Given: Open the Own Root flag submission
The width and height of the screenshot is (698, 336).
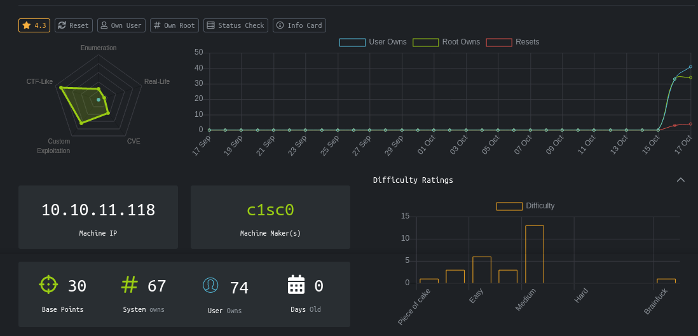Looking at the screenshot, I should click(174, 25).
